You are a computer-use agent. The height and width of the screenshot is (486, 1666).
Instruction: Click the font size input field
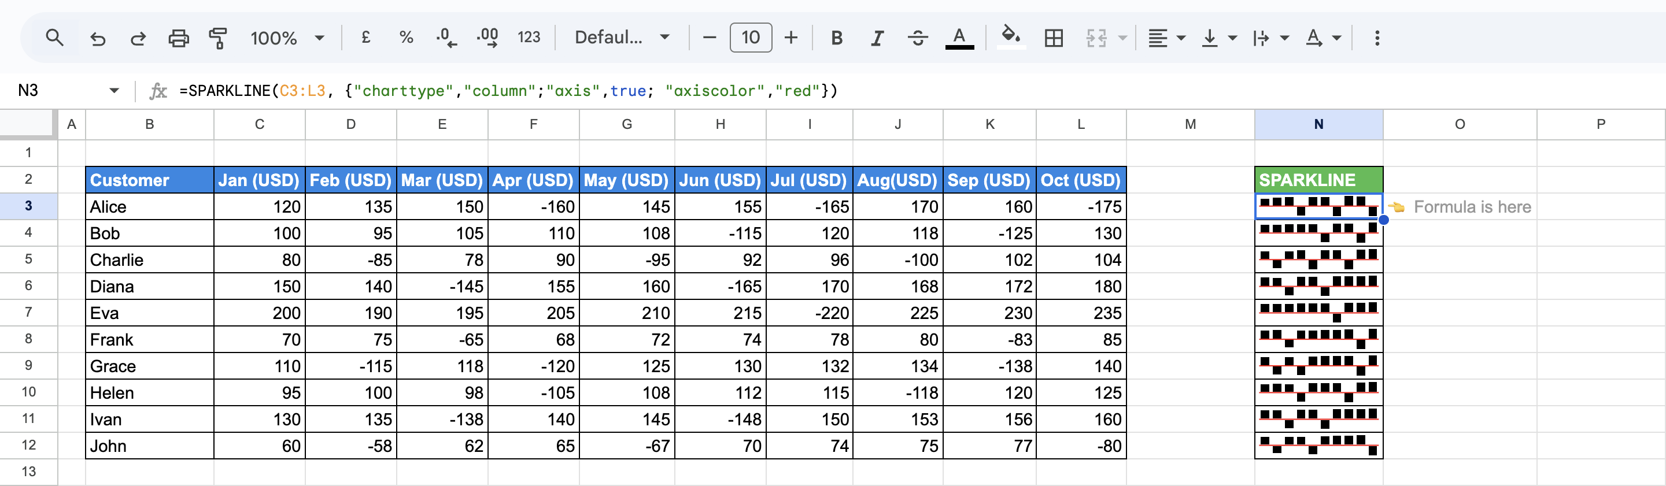[x=750, y=38]
